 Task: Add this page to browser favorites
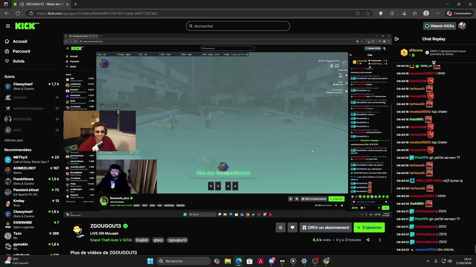click(x=368, y=13)
